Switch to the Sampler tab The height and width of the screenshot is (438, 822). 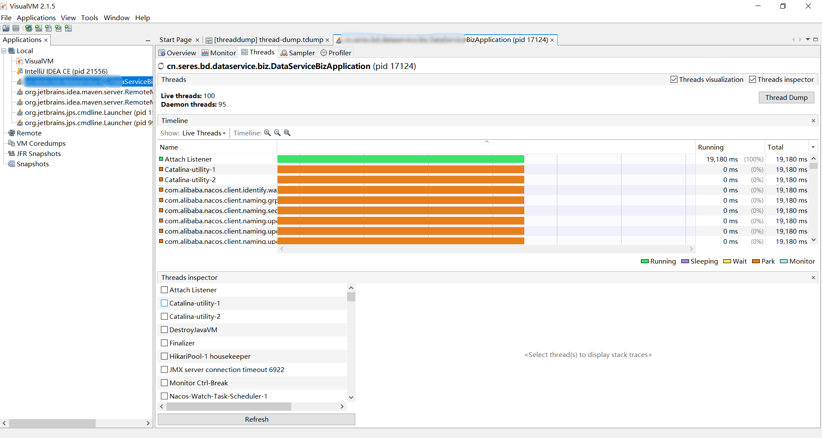pos(298,53)
